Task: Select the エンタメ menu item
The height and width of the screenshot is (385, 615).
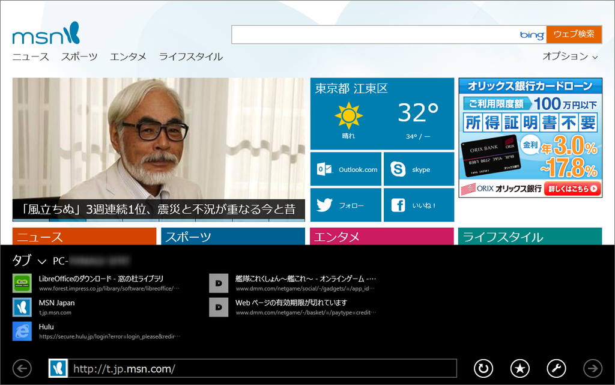Action: 129,56
